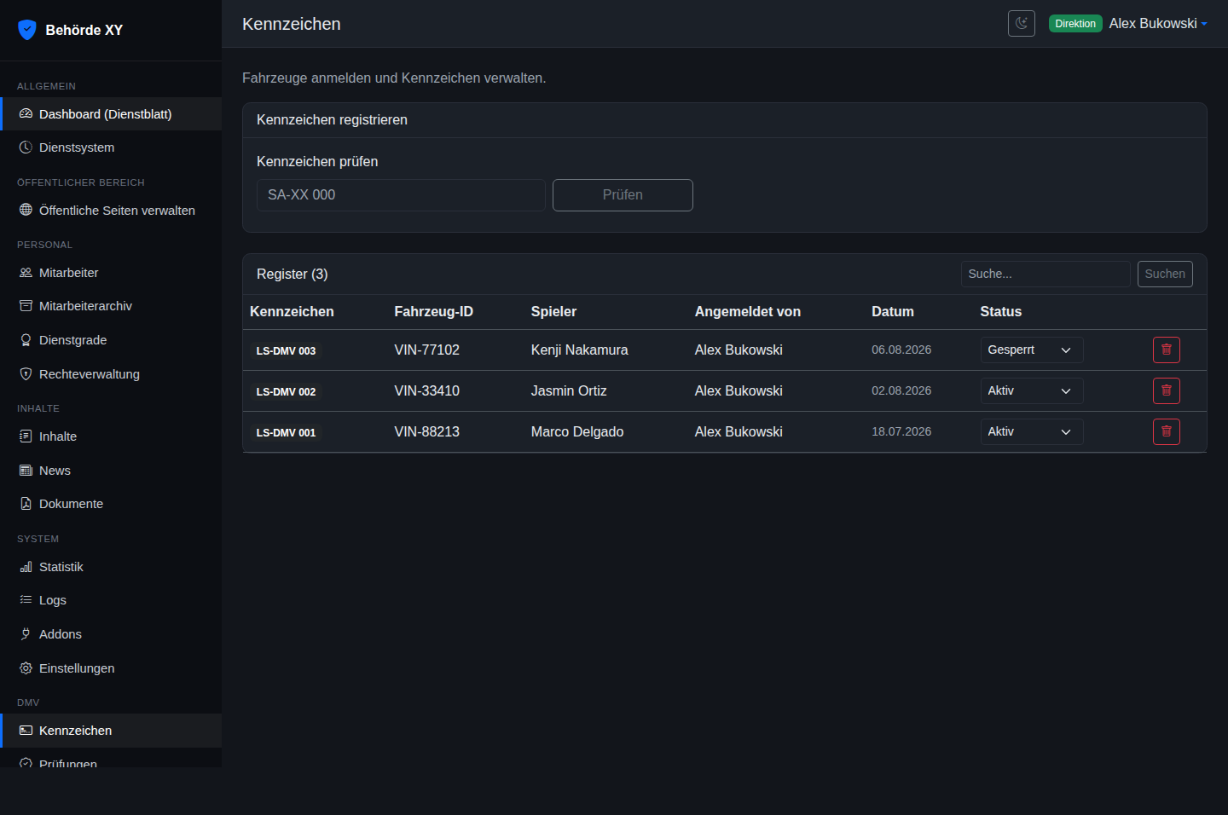Click the Inhalte document icon
This screenshot has width=1228, height=815.
point(26,436)
